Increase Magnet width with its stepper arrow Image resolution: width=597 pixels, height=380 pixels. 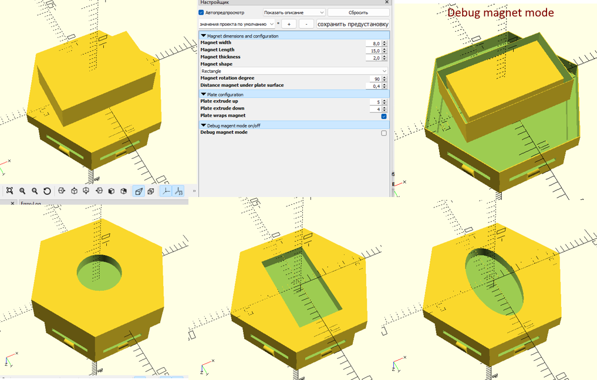point(385,40)
